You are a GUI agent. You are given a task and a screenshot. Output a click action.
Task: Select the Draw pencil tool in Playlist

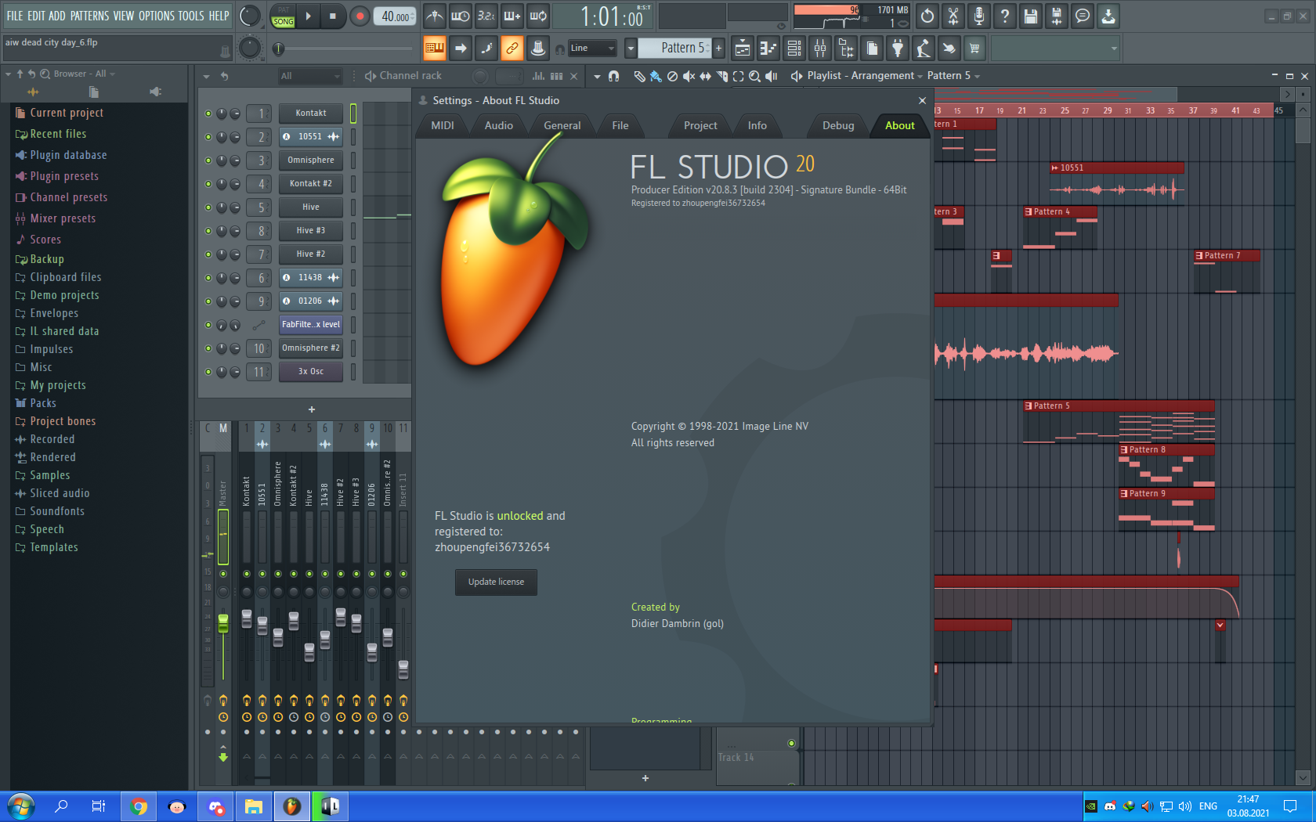(x=639, y=76)
